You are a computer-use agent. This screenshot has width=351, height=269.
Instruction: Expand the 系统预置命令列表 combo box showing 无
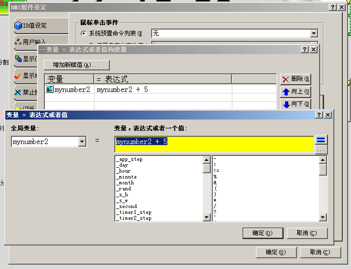click(314, 33)
